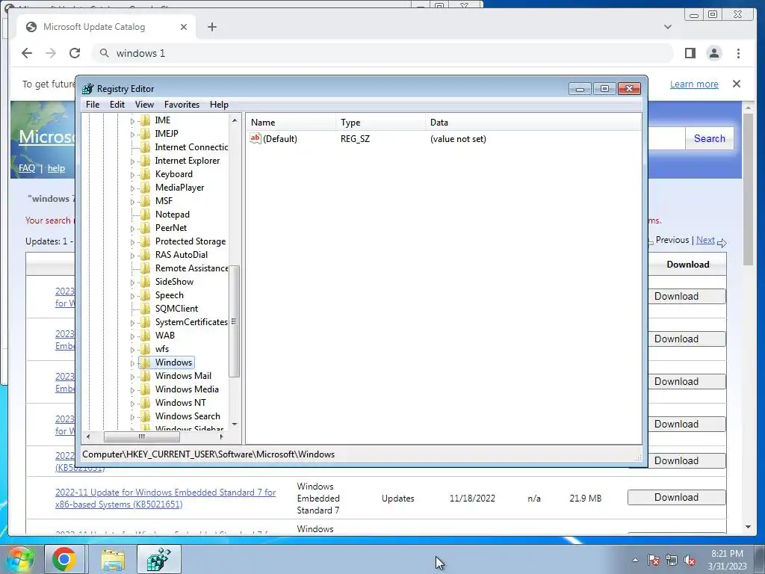Open Chrome from the taskbar

(x=64, y=559)
